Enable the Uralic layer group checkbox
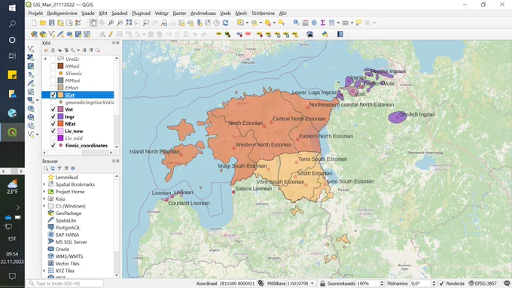The width and height of the screenshot is (512, 288). (x=53, y=59)
